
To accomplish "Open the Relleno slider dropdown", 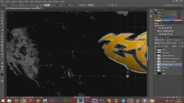I will 182,46.
